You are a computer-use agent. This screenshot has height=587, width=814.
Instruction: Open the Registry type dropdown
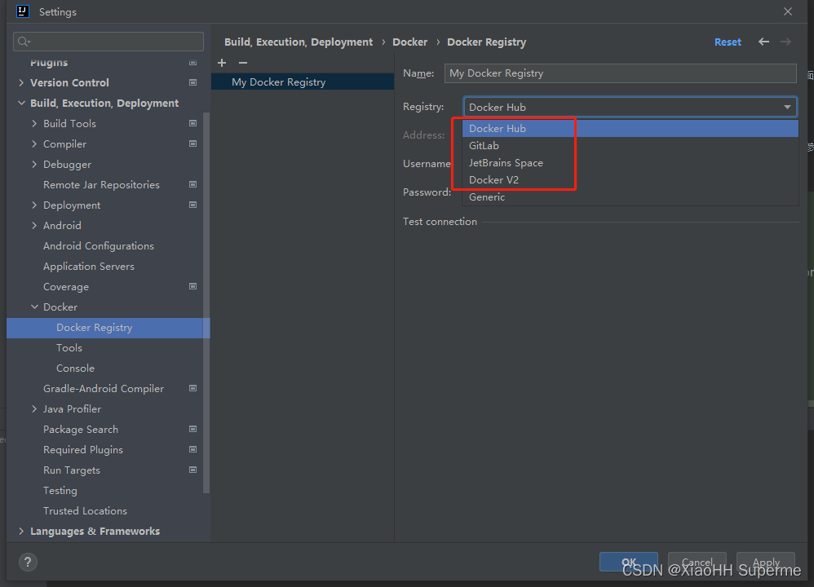(x=786, y=107)
